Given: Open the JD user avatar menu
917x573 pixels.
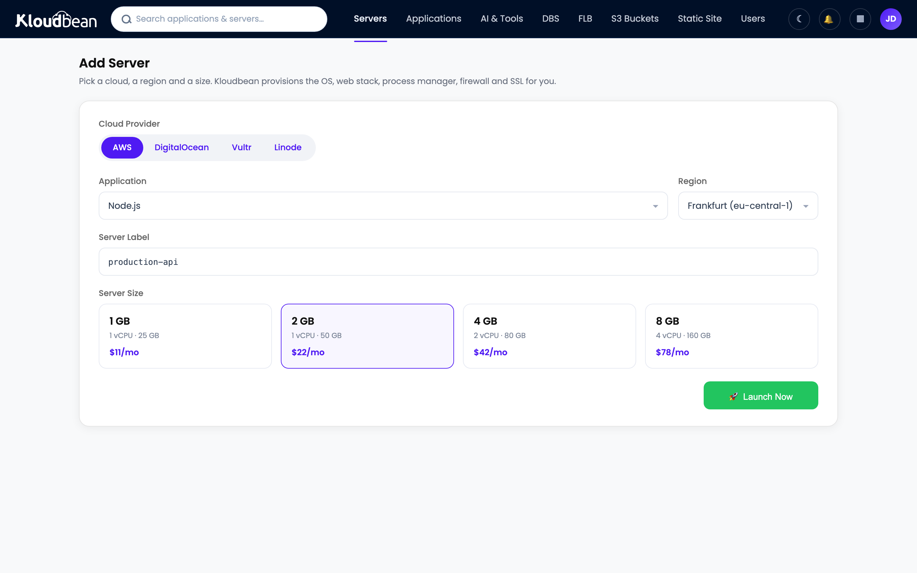Looking at the screenshot, I should (891, 19).
